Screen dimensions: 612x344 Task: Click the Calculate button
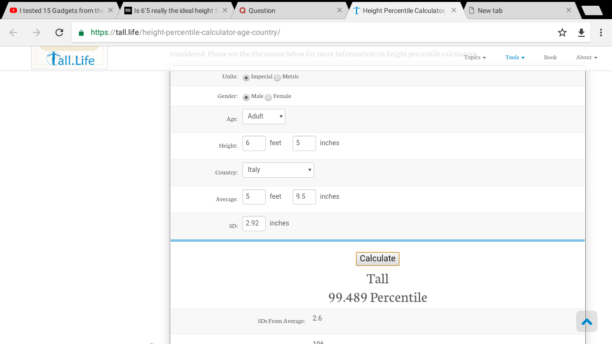(x=378, y=259)
